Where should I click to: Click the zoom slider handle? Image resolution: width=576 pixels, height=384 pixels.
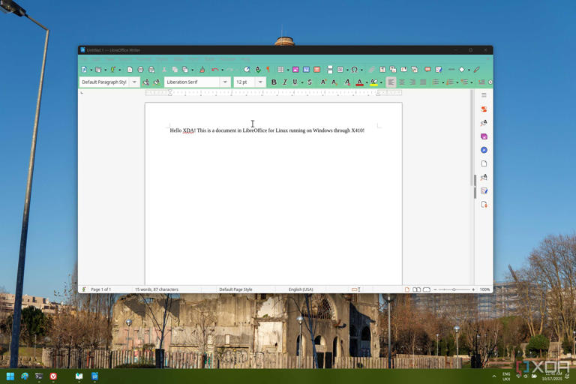(x=454, y=289)
